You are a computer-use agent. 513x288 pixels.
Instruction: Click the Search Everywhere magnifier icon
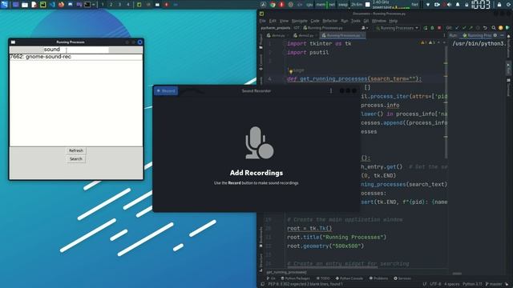(494, 28)
